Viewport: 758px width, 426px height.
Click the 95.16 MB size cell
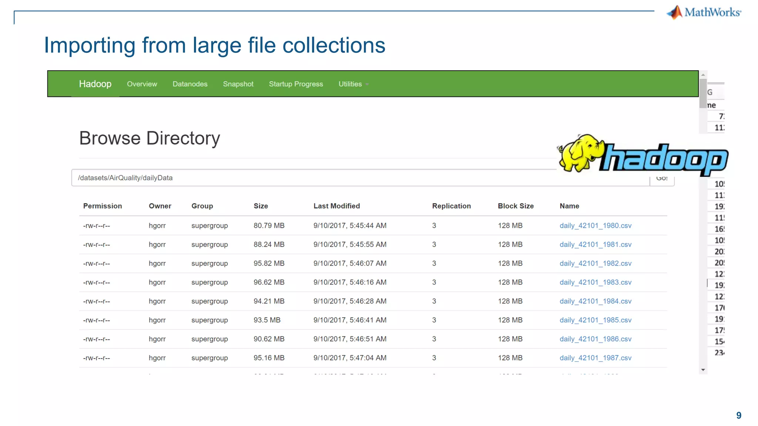(x=269, y=358)
